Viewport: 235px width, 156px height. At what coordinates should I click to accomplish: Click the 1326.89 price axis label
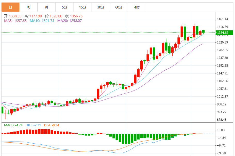click(222, 42)
